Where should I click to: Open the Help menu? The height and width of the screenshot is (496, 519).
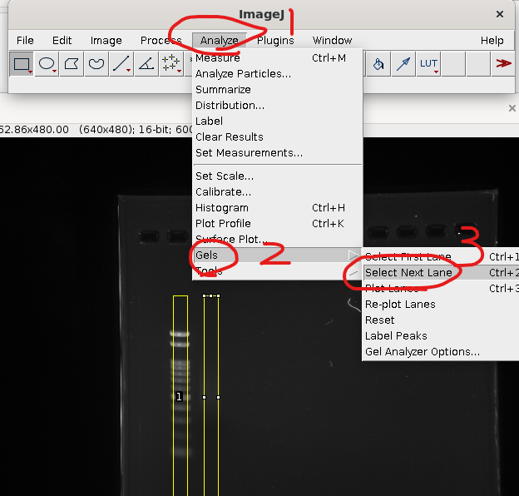(492, 41)
